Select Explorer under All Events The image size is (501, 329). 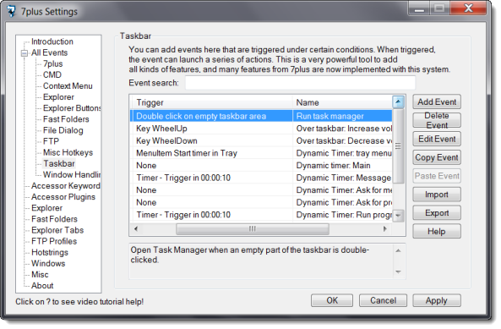(58, 97)
